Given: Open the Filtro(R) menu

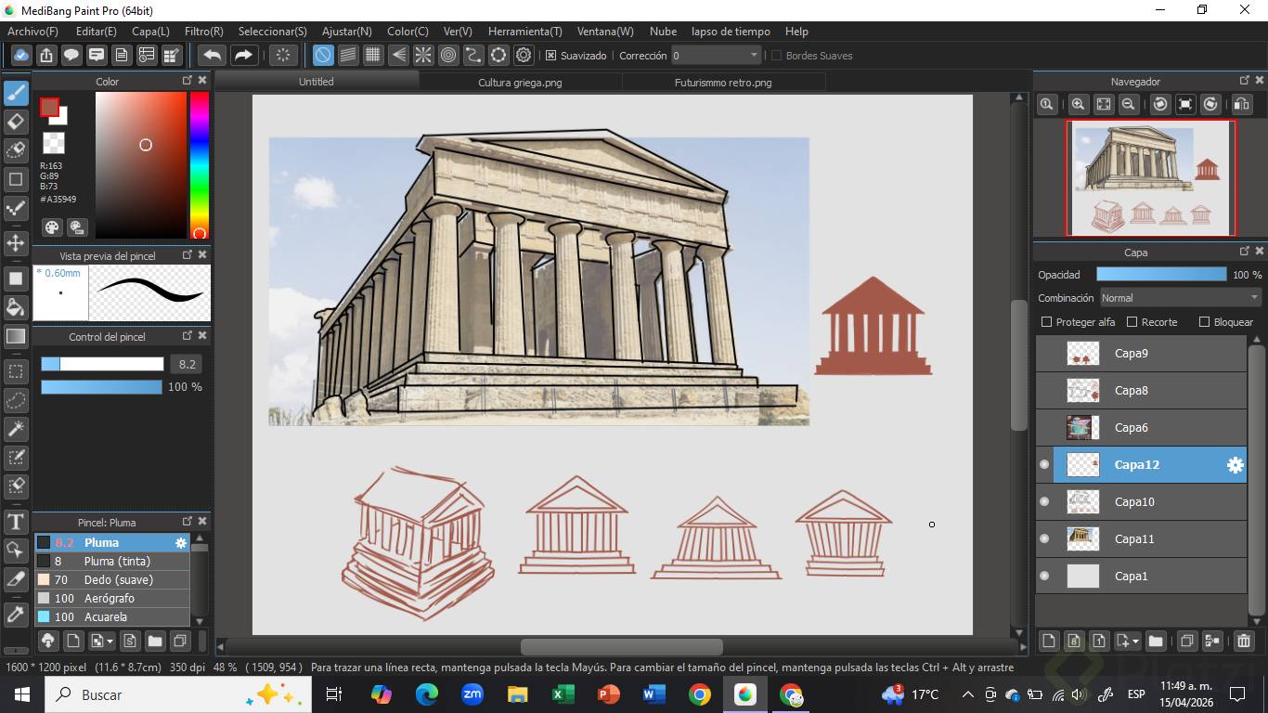Looking at the screenshot, I should pos(204,32).
